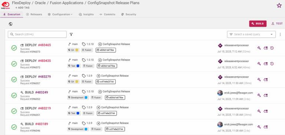The image size is (285, 135).
Task: Click the yellow QA environment swatch on #483465
Action: [x=77, y=50]
